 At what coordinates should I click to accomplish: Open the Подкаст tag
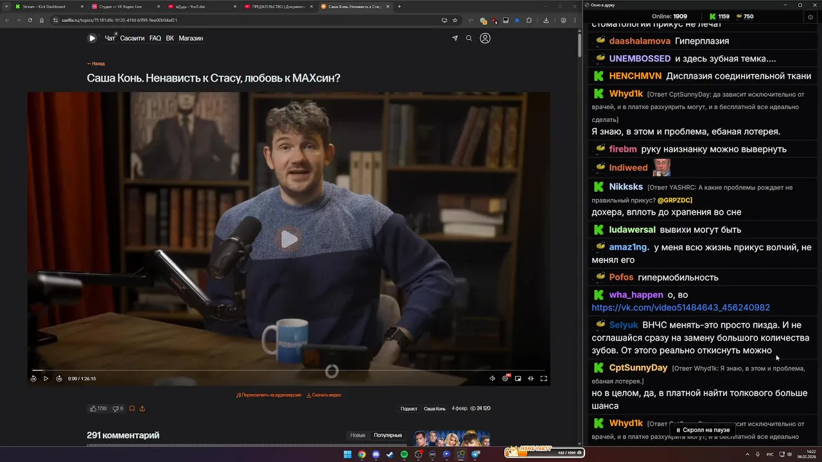pos(409,409)
